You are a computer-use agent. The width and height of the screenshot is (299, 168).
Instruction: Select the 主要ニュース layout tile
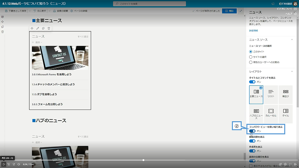pos(256,95)
